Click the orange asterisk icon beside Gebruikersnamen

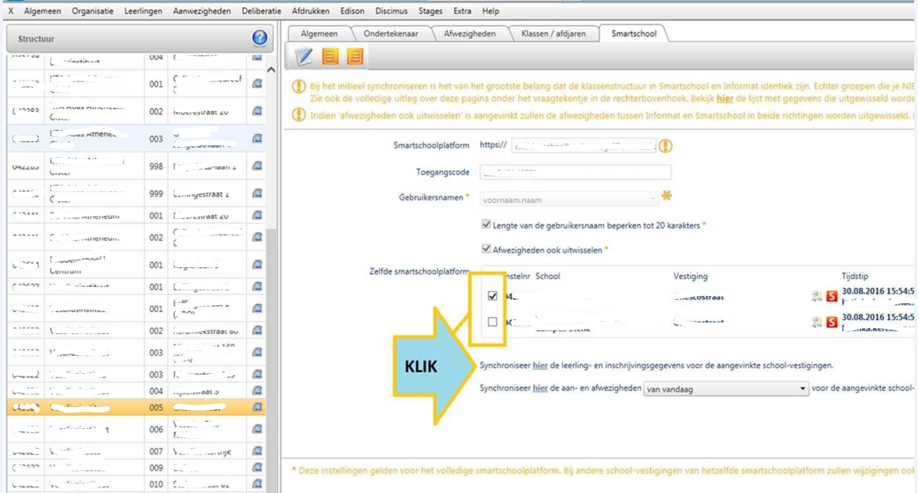pos(667,195)
